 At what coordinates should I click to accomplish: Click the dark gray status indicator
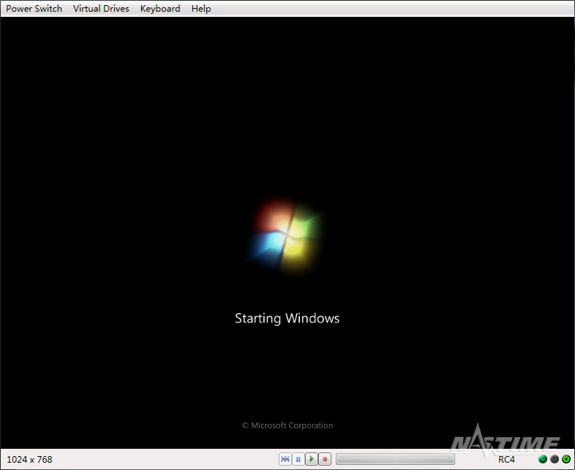(555, 459)
